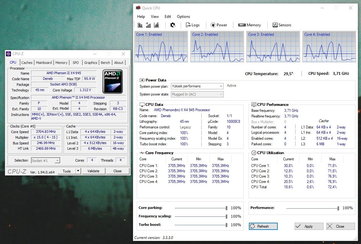Click the Current version 3.3.3.0 text
Viewport: 361px width, 244px height.
tap(153, 237)
